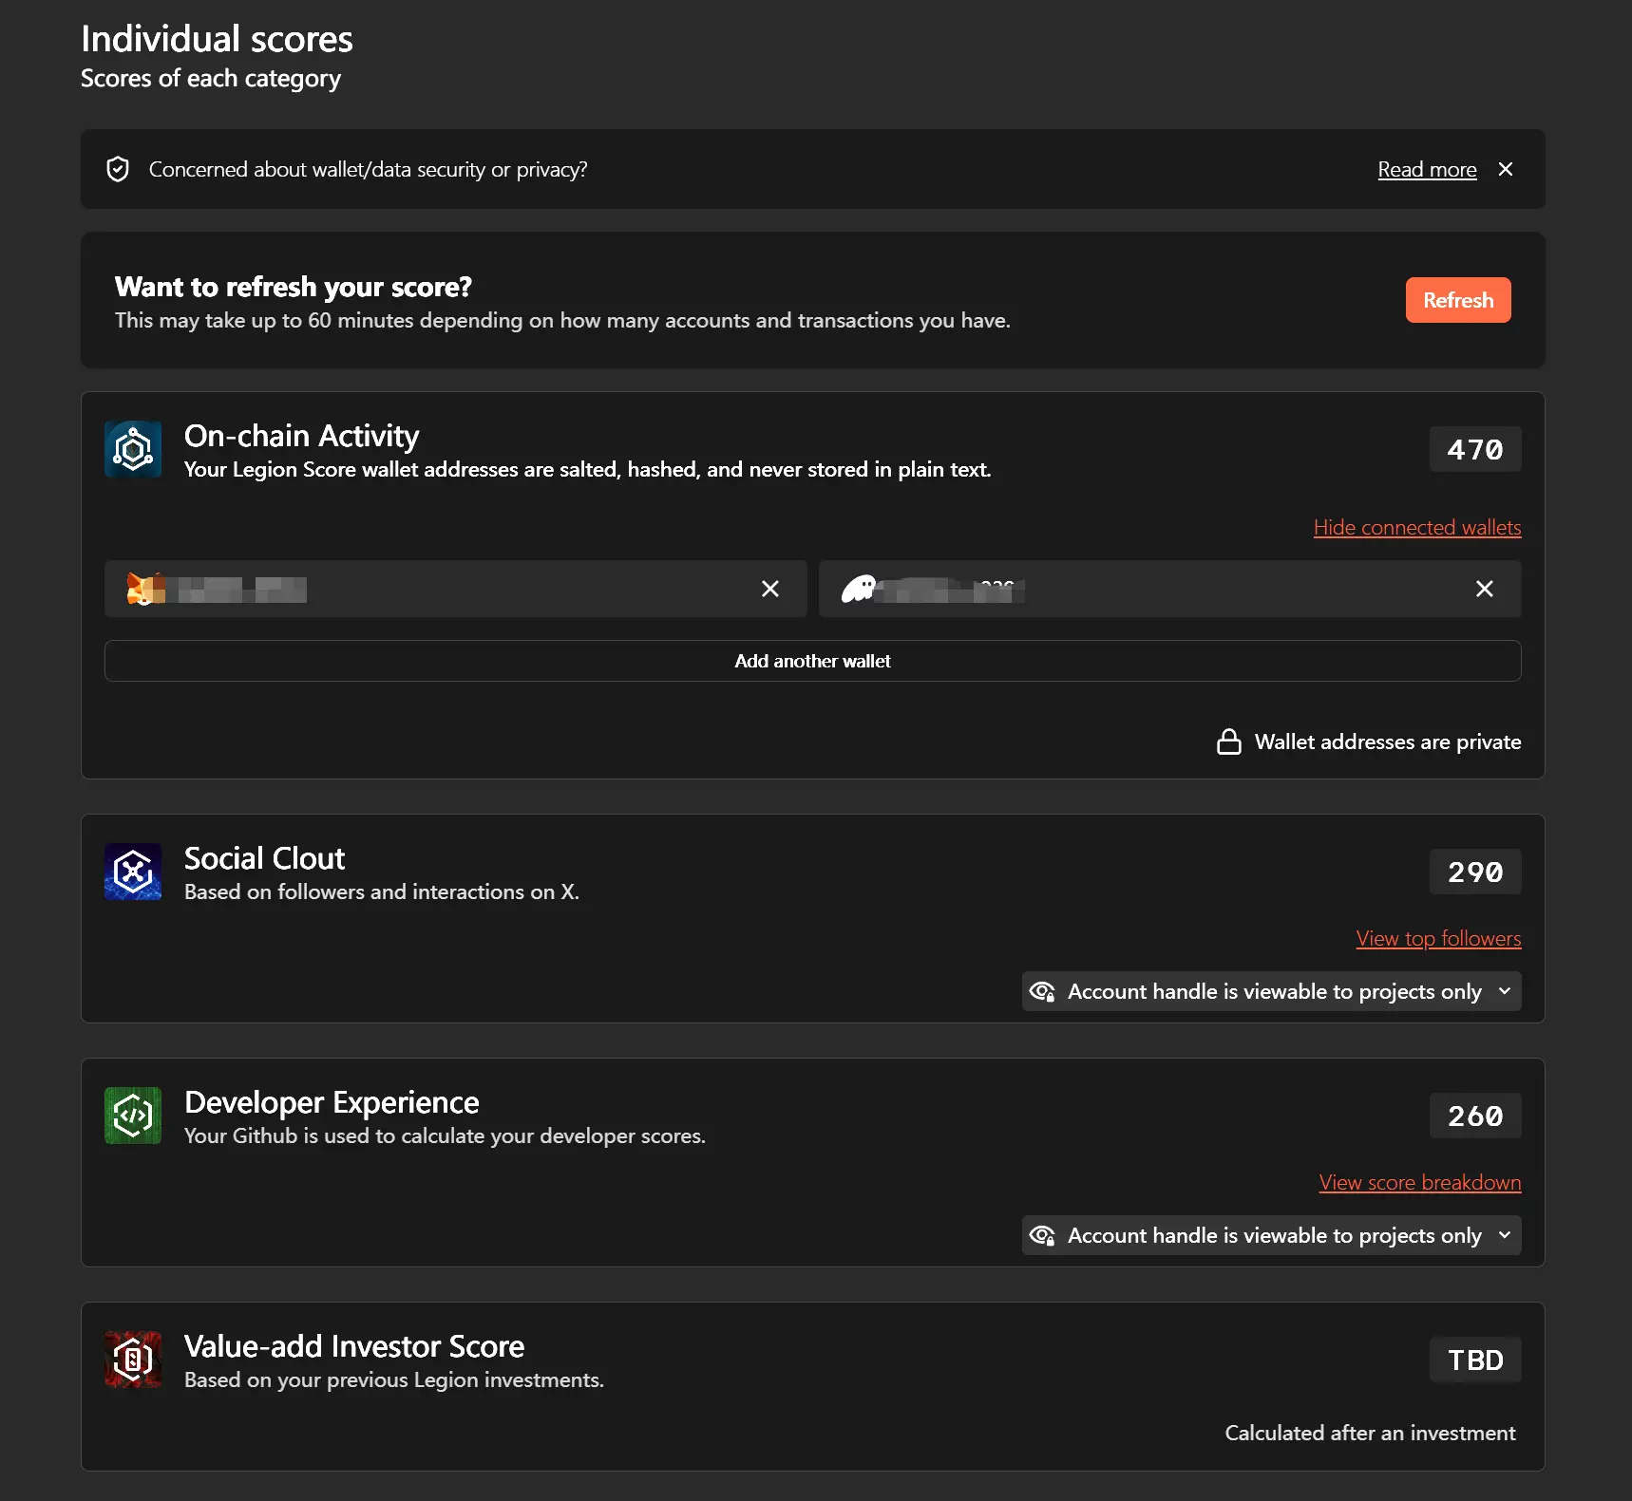This screenshot has height=1501, width=1632.
Task: Click the MetaMask fox wallet icon
Action: click(145, 589)
